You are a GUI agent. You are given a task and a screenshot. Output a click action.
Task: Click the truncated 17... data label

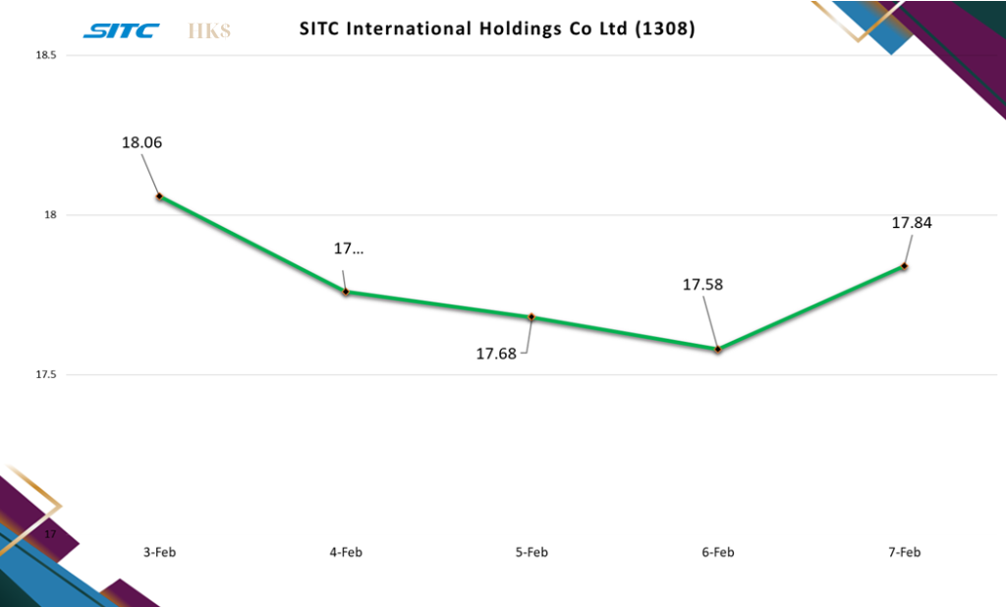point(348,248)
